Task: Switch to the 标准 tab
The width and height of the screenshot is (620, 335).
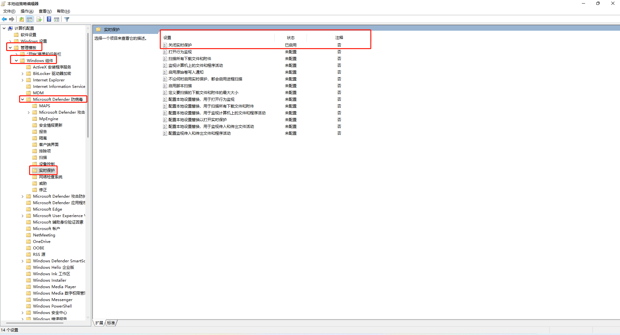Action: (x=111, y=323)
